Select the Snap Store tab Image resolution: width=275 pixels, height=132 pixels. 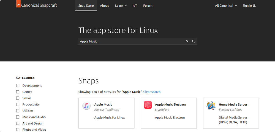pos(86,6)
